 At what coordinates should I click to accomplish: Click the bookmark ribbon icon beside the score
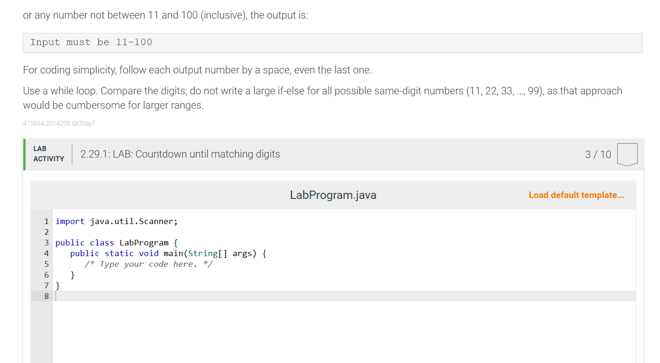(627, 154)
